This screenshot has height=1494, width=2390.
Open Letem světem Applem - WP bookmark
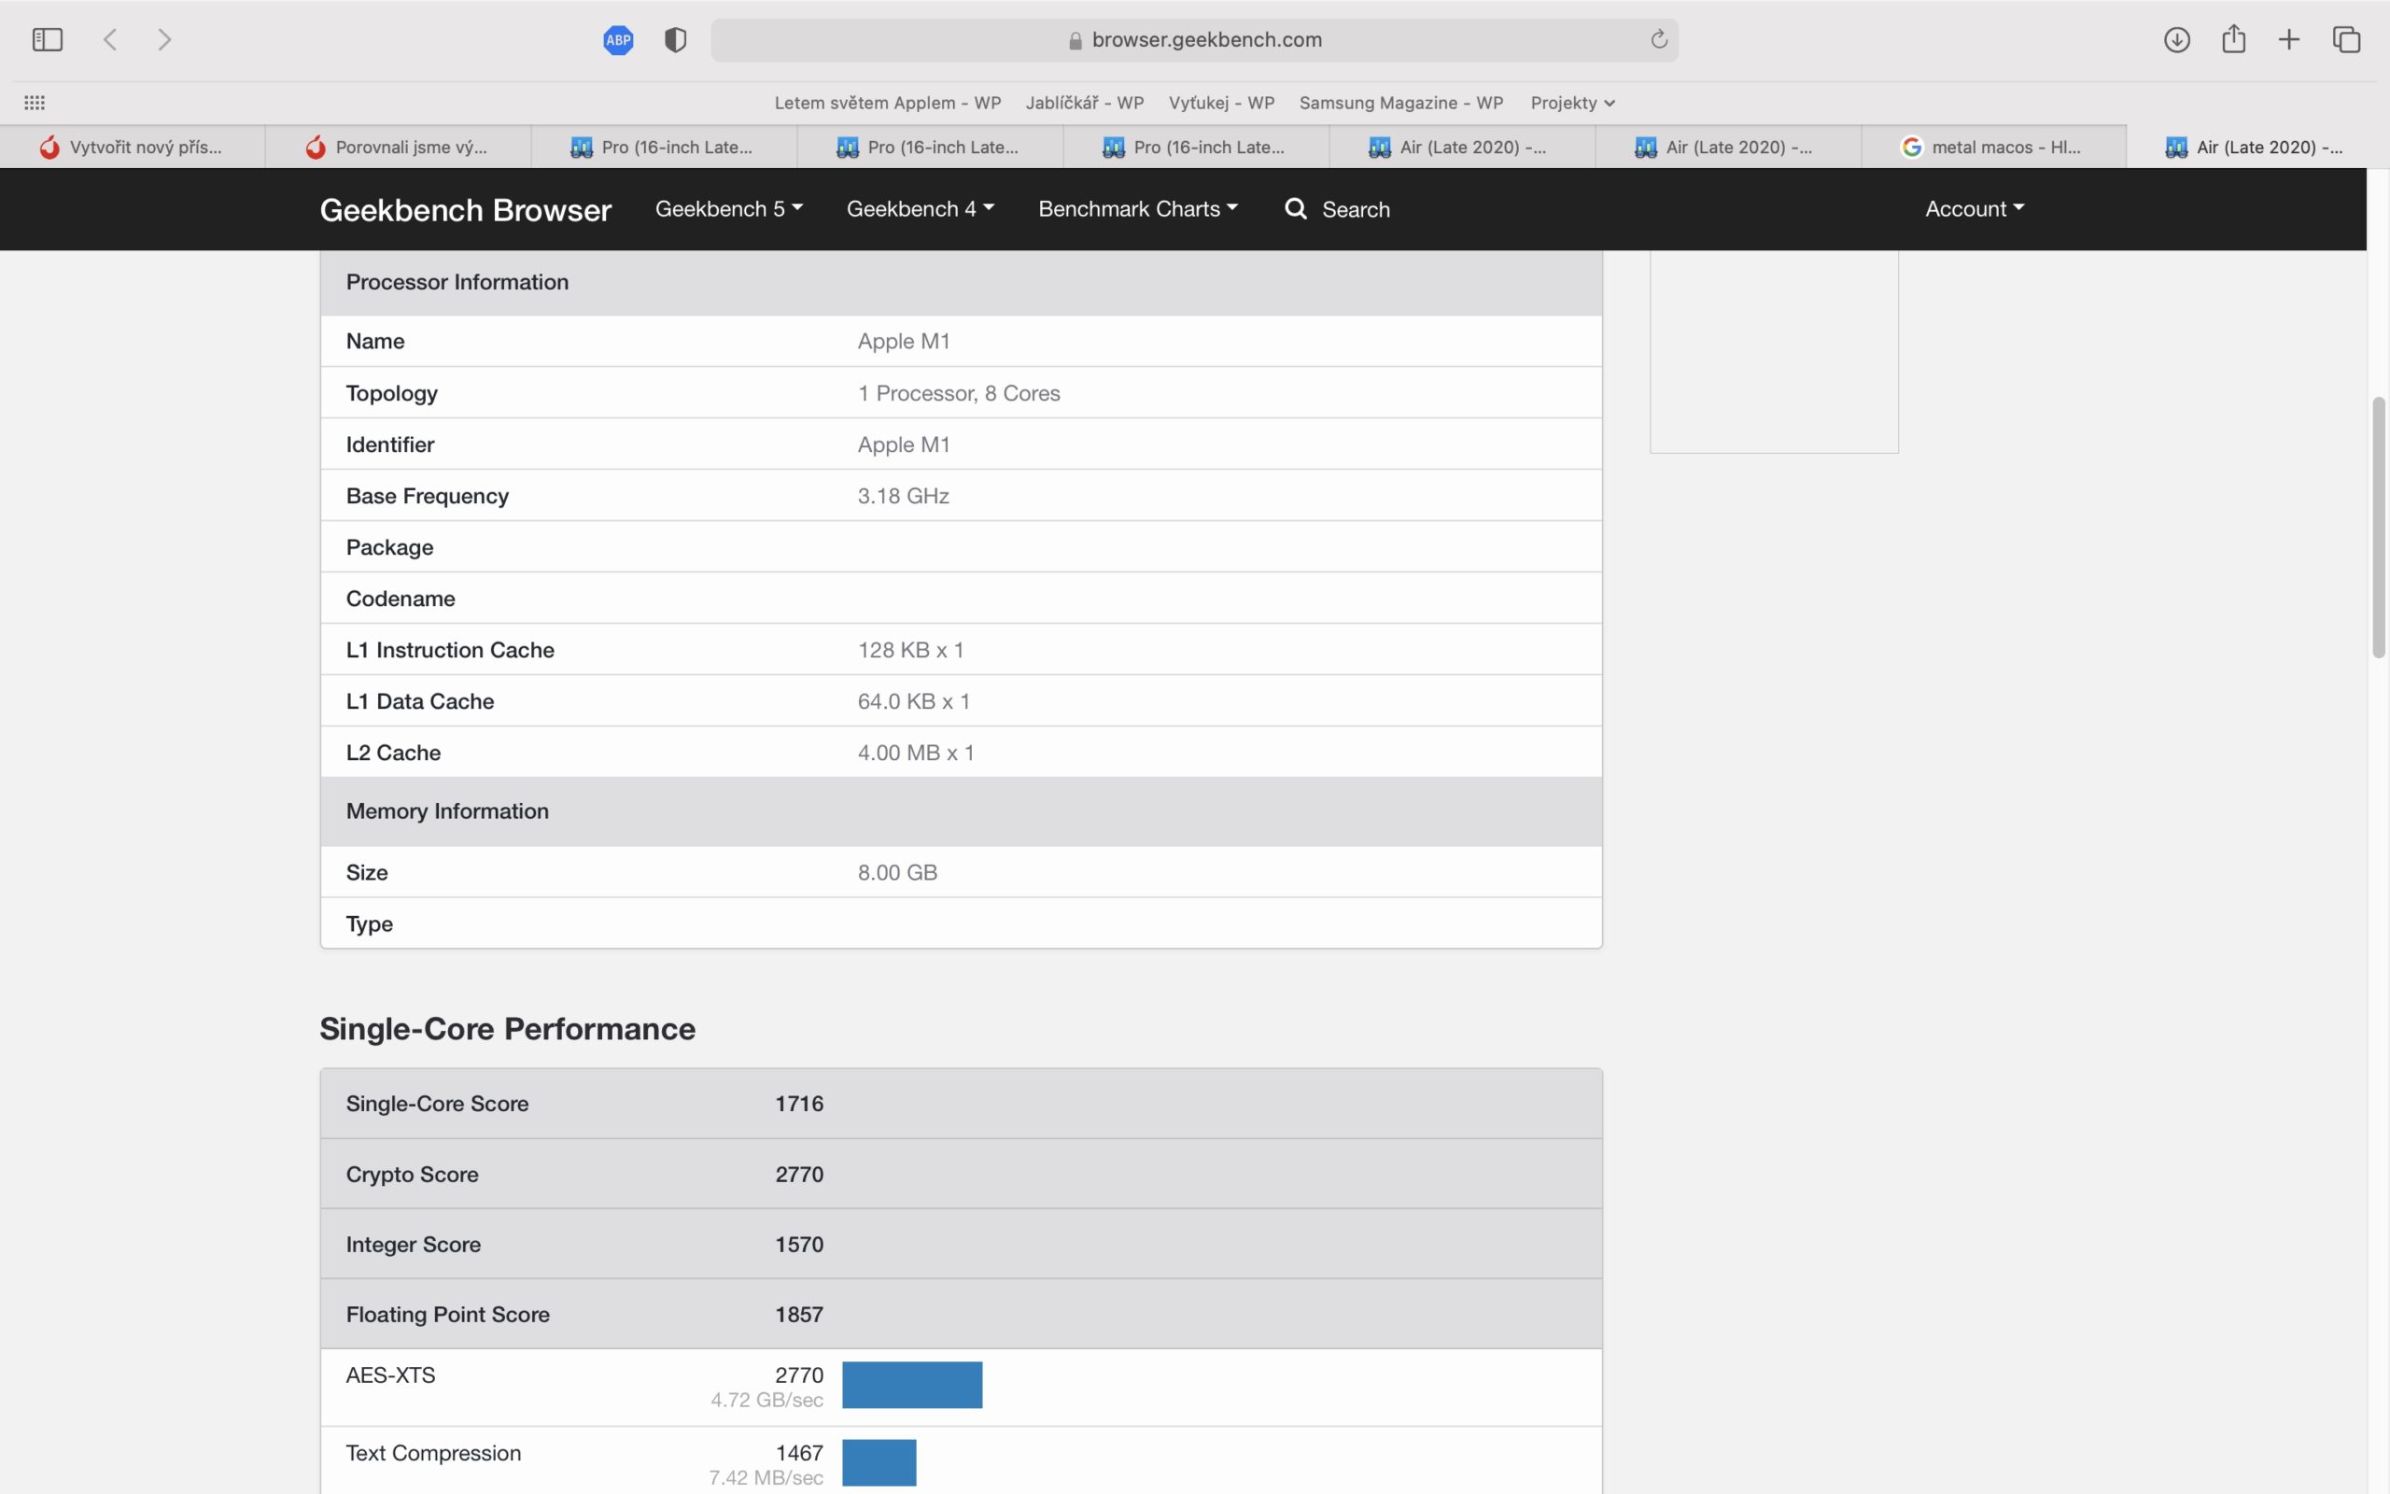(x=888, y=103)
